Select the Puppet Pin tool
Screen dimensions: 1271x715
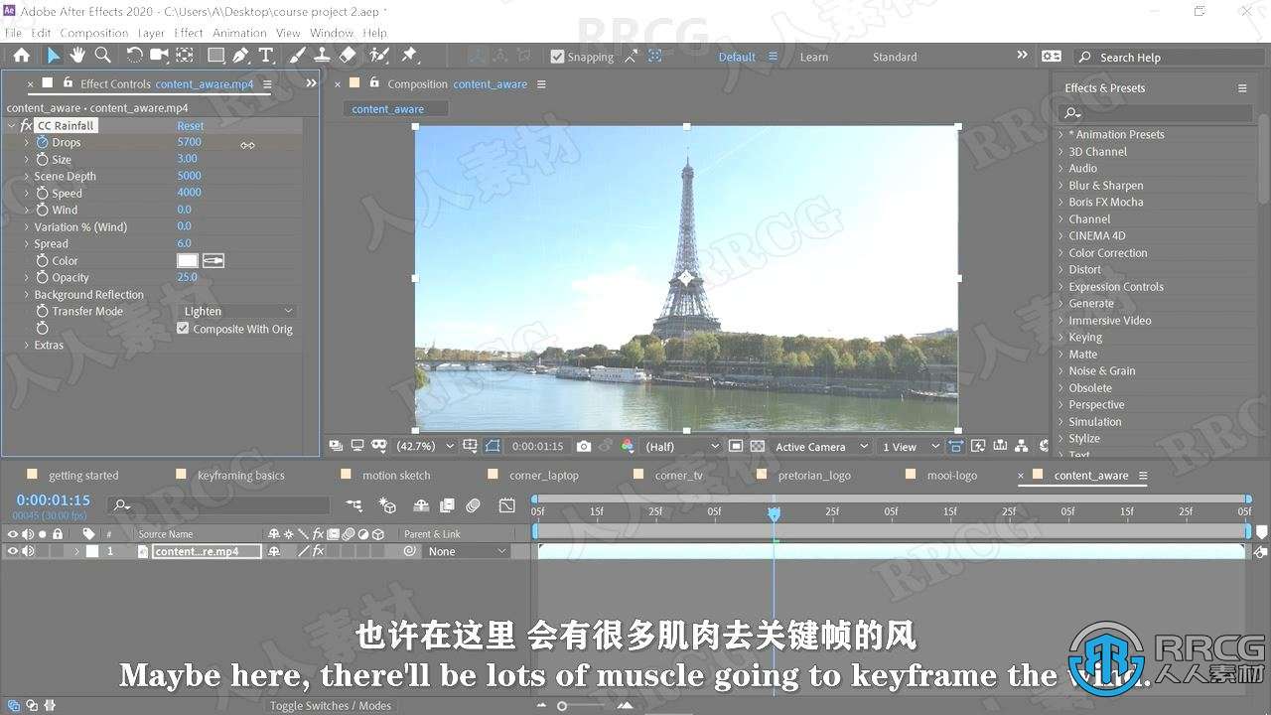click(x=408, y=56)
